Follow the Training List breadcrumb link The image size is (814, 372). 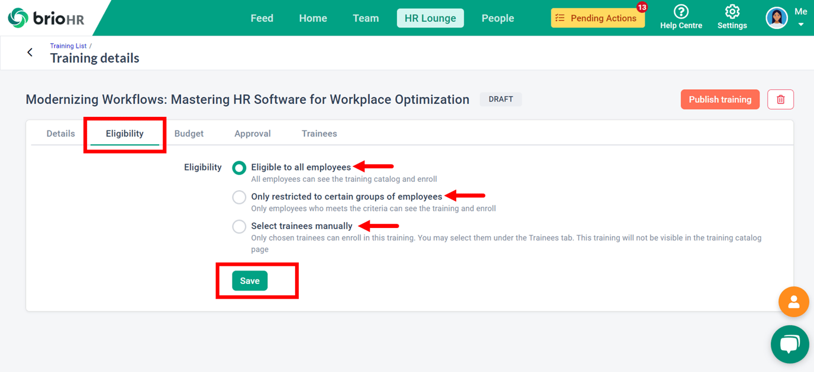(68, 45)
